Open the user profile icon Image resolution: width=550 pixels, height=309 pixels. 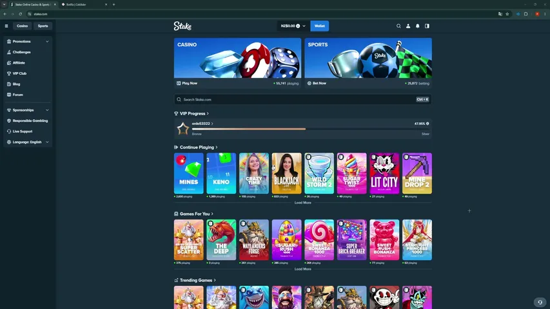pos(408,26)
